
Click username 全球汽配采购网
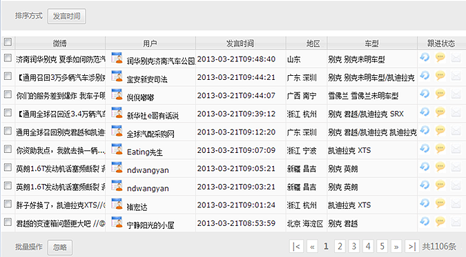point(151,134)
